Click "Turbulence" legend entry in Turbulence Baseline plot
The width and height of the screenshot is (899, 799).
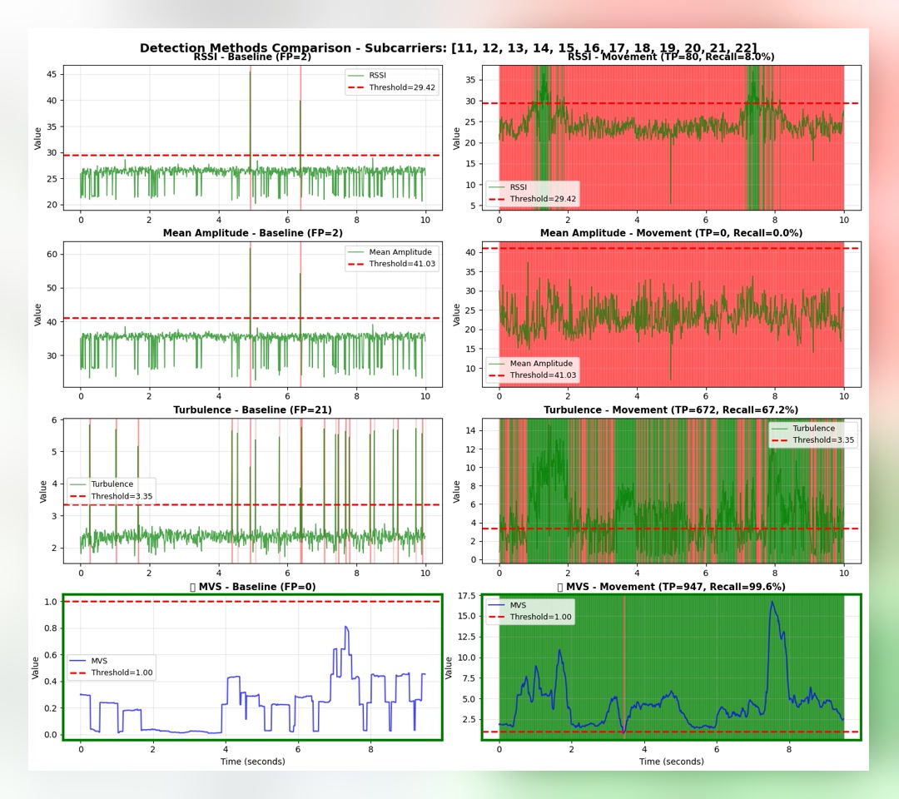click(x=112, y=484)
